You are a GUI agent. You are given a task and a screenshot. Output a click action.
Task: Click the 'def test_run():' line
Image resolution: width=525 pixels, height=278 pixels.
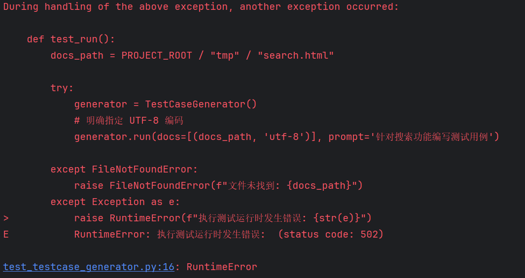click(71, 39)
